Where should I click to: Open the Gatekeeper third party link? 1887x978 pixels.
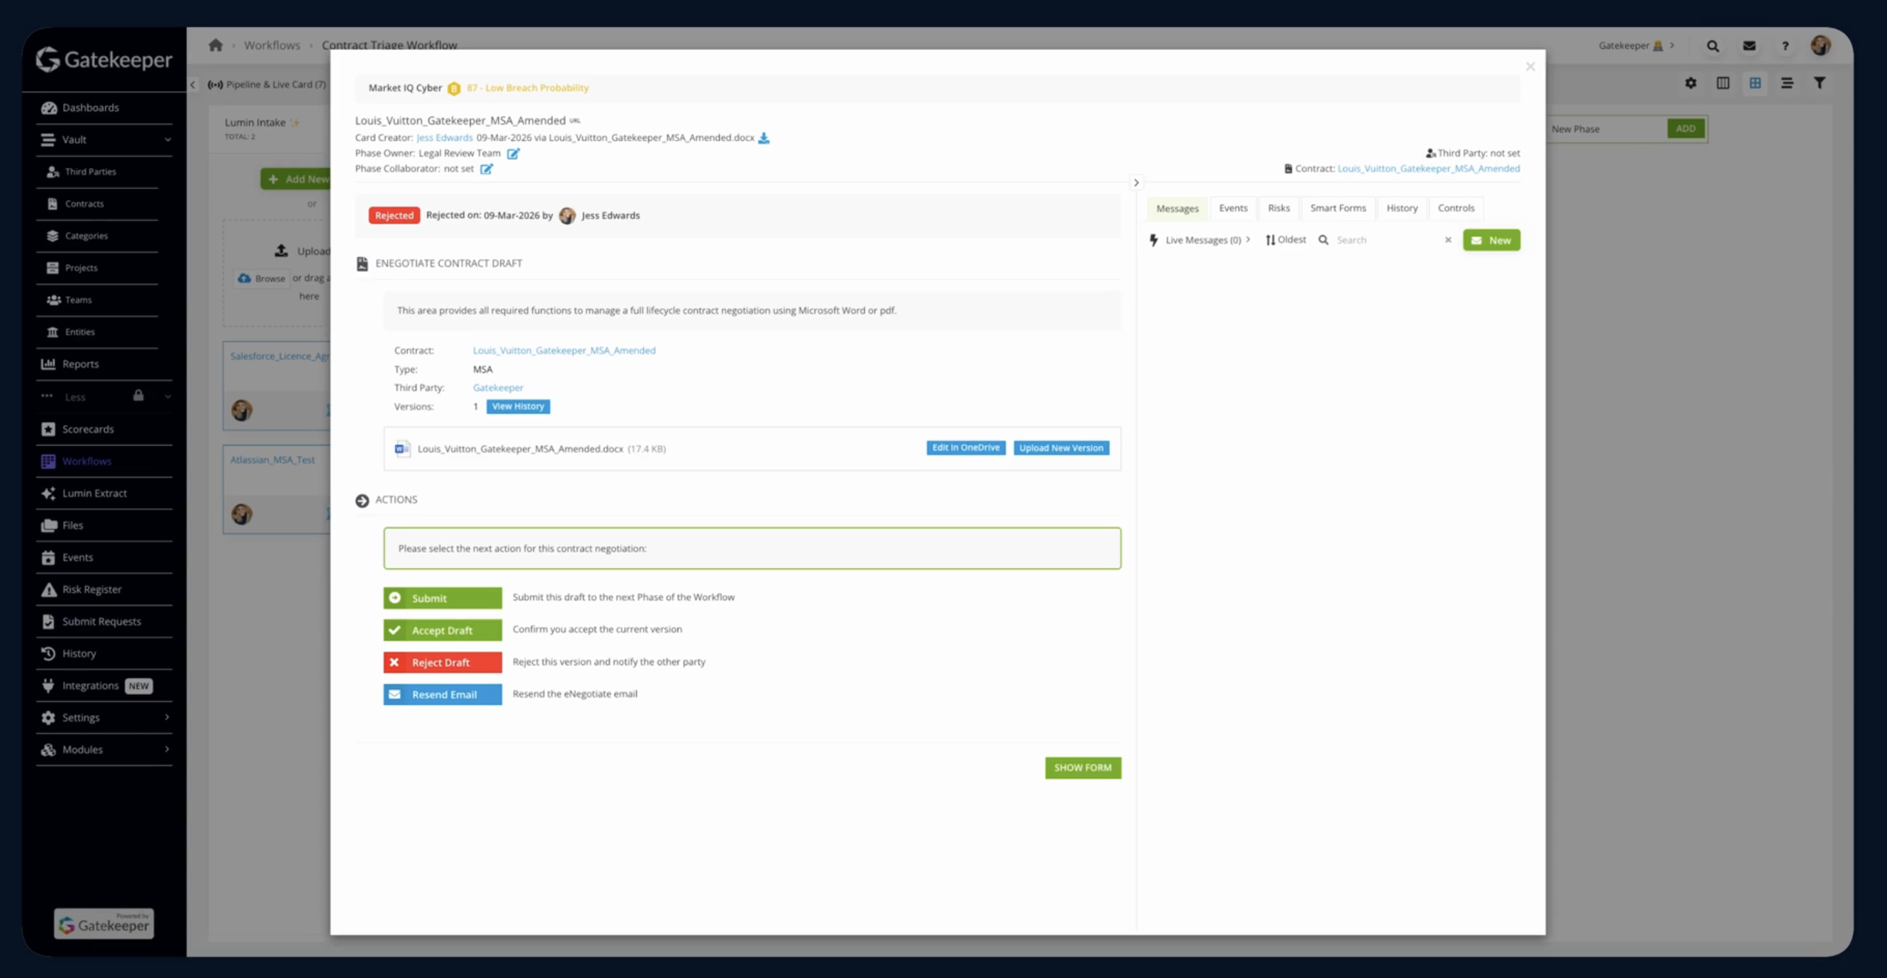click(x=498, y=387)
